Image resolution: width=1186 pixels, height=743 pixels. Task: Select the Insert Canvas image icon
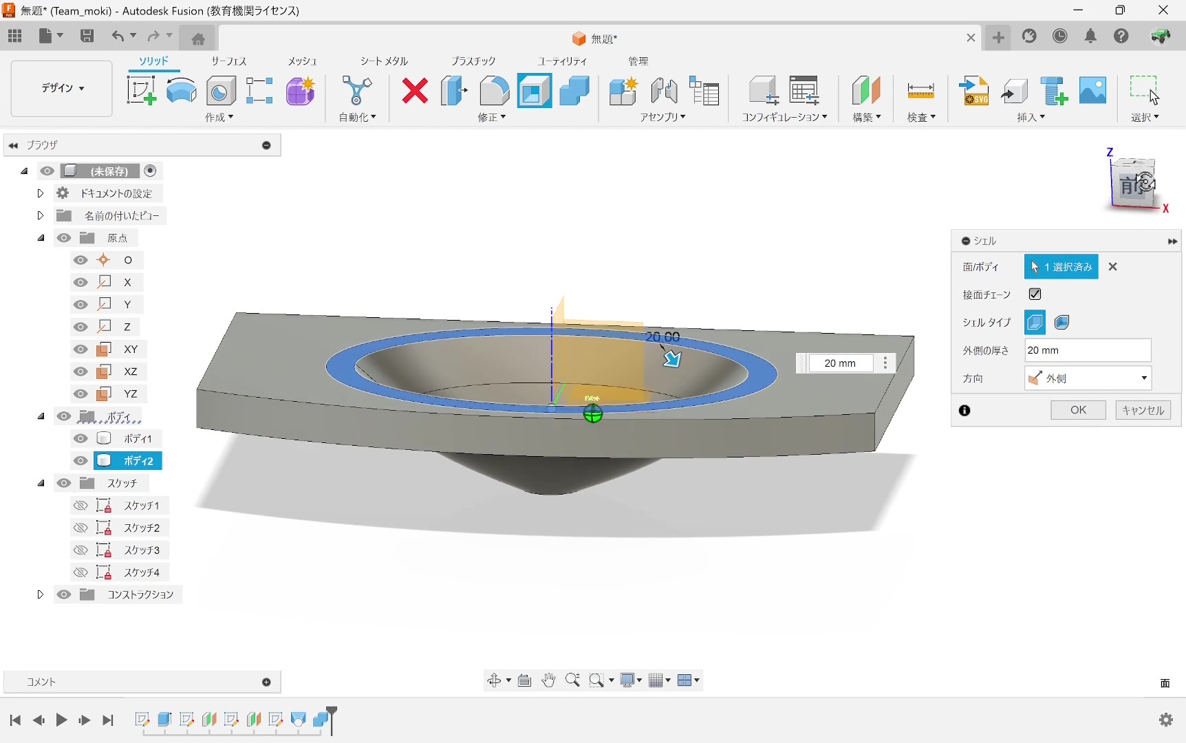point(1093,91)
